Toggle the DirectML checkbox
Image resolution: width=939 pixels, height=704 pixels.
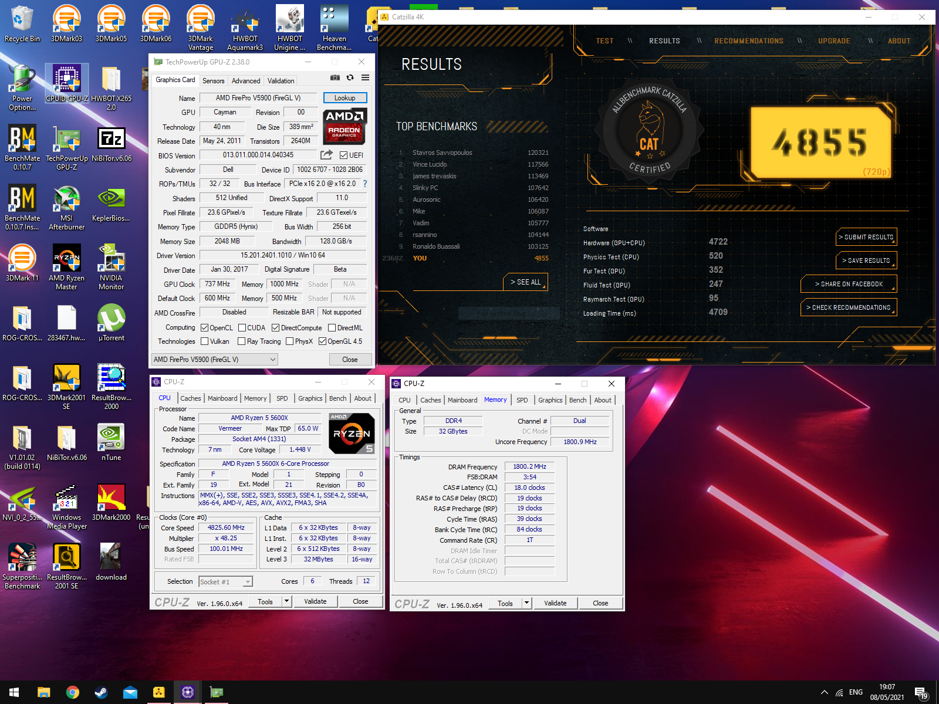(332, 328)
